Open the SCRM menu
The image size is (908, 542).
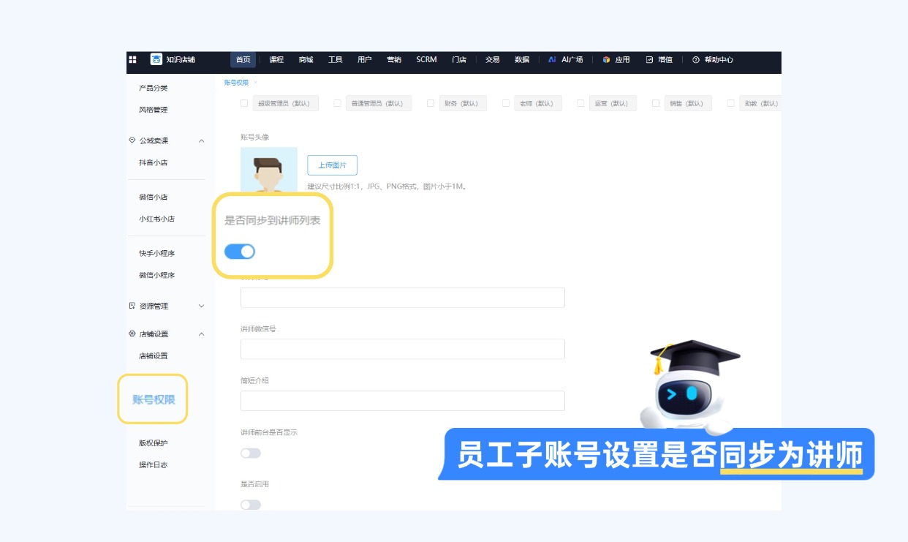tap(426, 60)
